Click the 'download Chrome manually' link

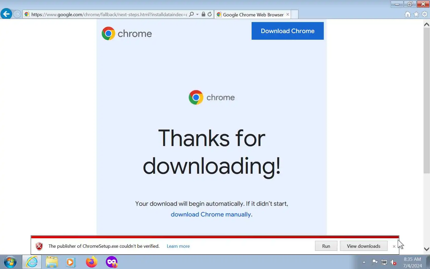pos(211,214)
